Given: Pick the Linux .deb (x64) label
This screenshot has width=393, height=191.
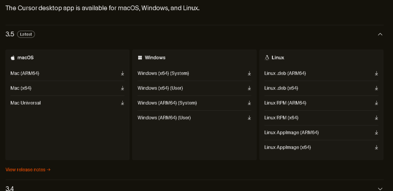Looking at the screenshot, I should 281,88.
